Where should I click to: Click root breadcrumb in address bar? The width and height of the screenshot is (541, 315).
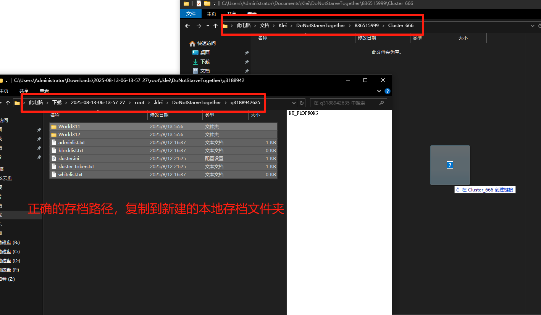(x=140, y=103)
